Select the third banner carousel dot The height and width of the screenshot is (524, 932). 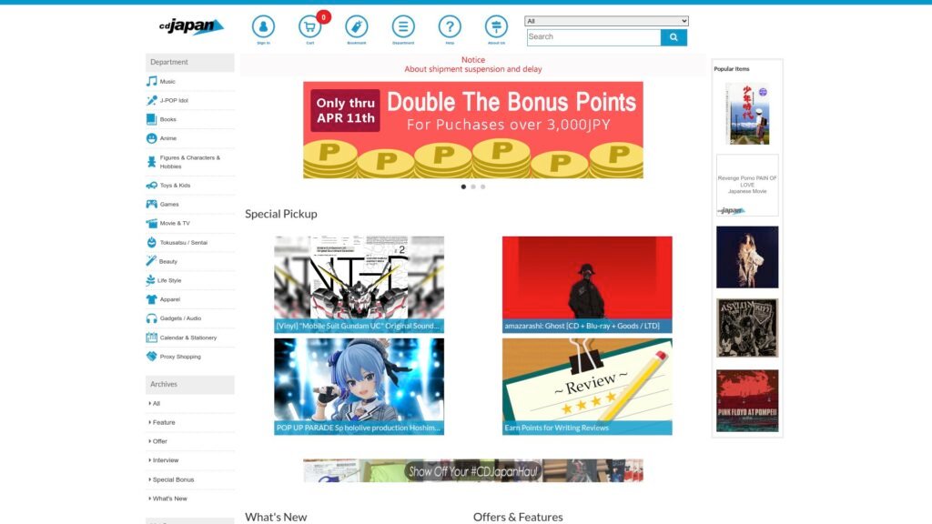pyautogui.click(x=482, y=186)
